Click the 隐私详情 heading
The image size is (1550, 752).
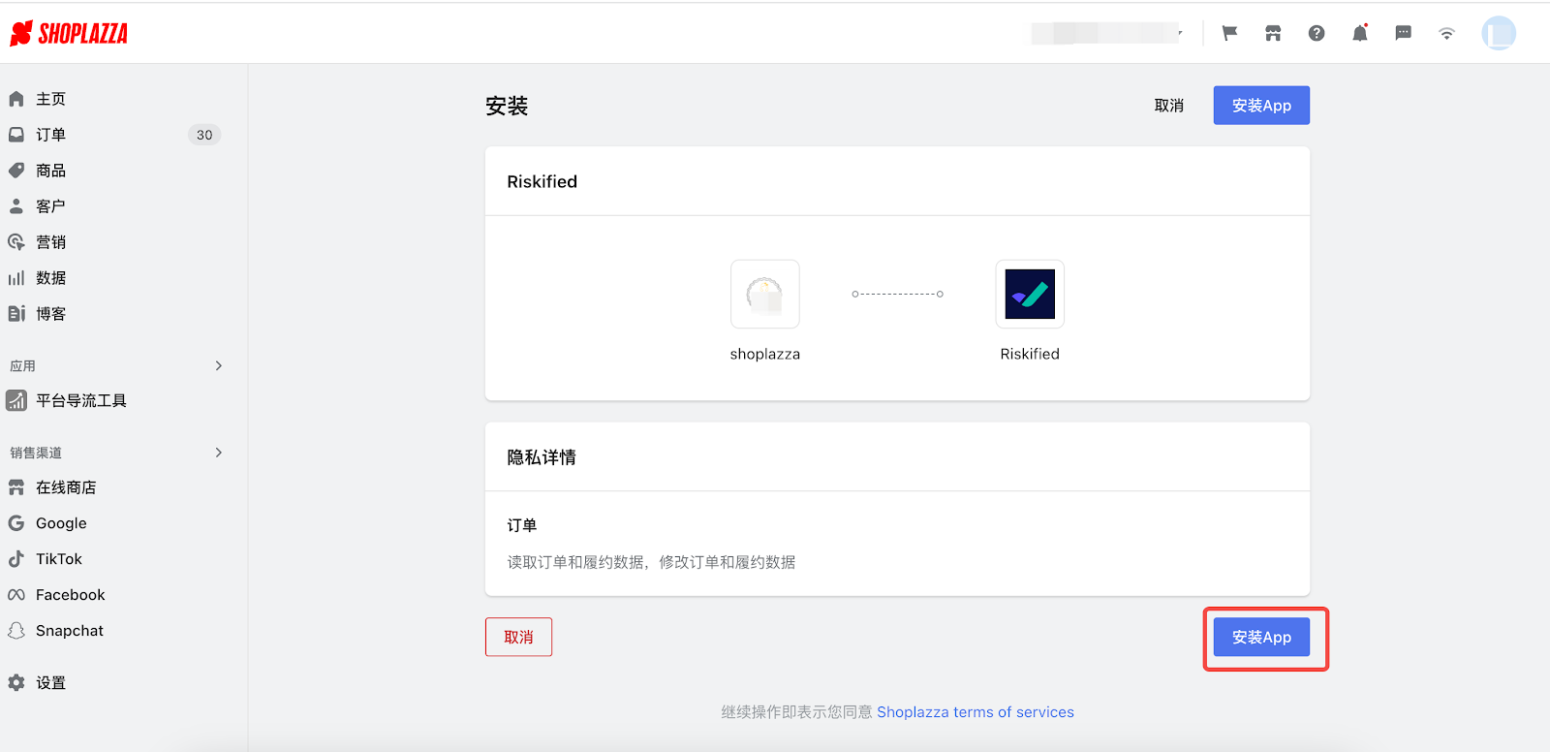click(x=542, y=457)
